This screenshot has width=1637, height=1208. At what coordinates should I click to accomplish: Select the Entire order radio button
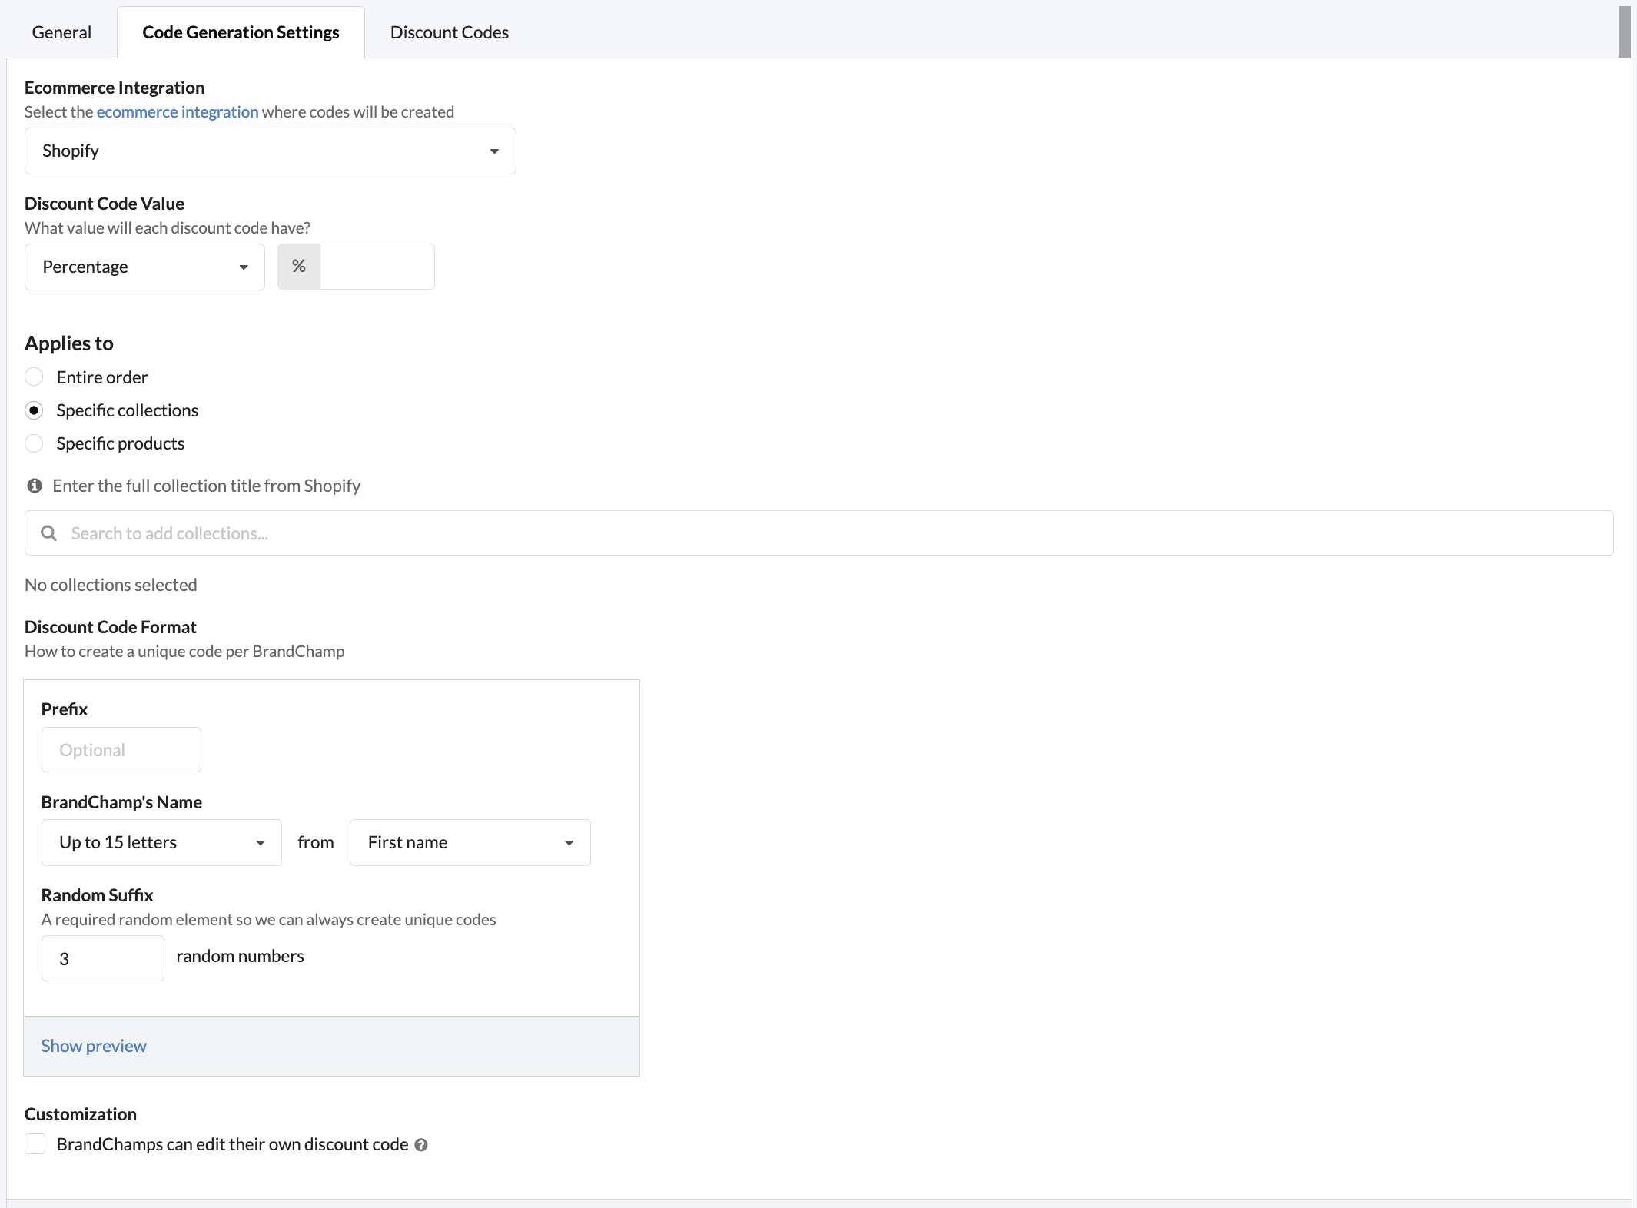pyautogui.click(x=34, y=377)
